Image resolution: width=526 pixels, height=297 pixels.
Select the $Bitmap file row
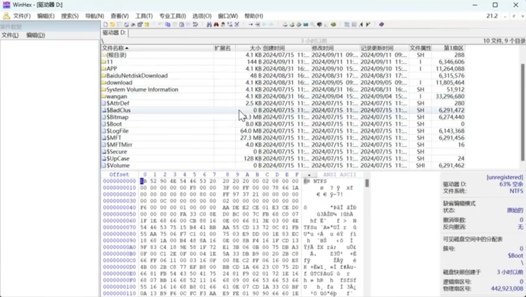[x=283, y=117]
